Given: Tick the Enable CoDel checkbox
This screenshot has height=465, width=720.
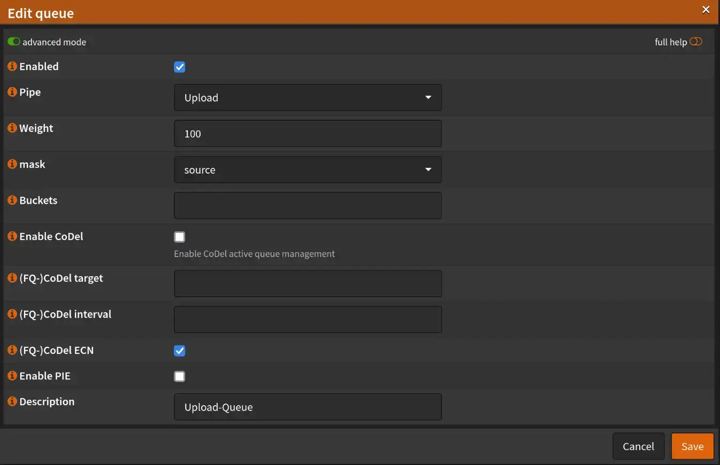Looking at the screenshot, I should [x=180, y=237].
